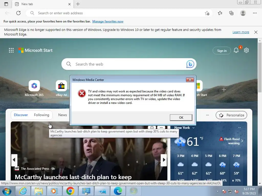Click the muted volume tray icon
This screenshot has width=262, height=196.
coord(236,191)
